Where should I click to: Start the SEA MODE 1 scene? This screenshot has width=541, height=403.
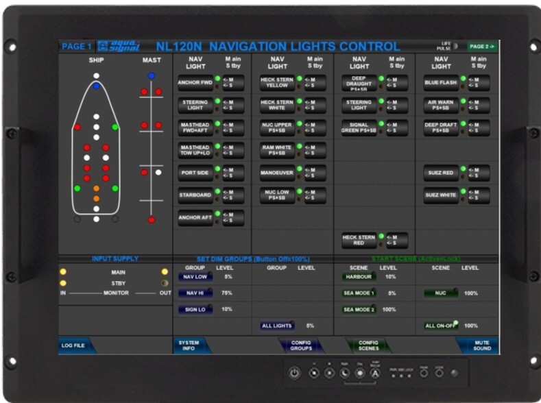[x=359, y=293]
